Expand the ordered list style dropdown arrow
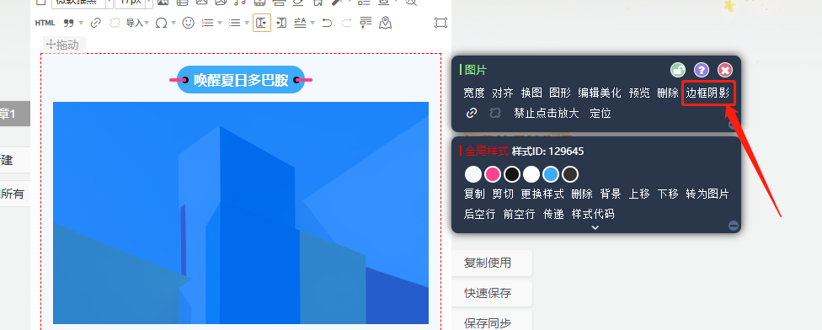The width and height of the screenshot is (822, 330). (x=220, y=23)
